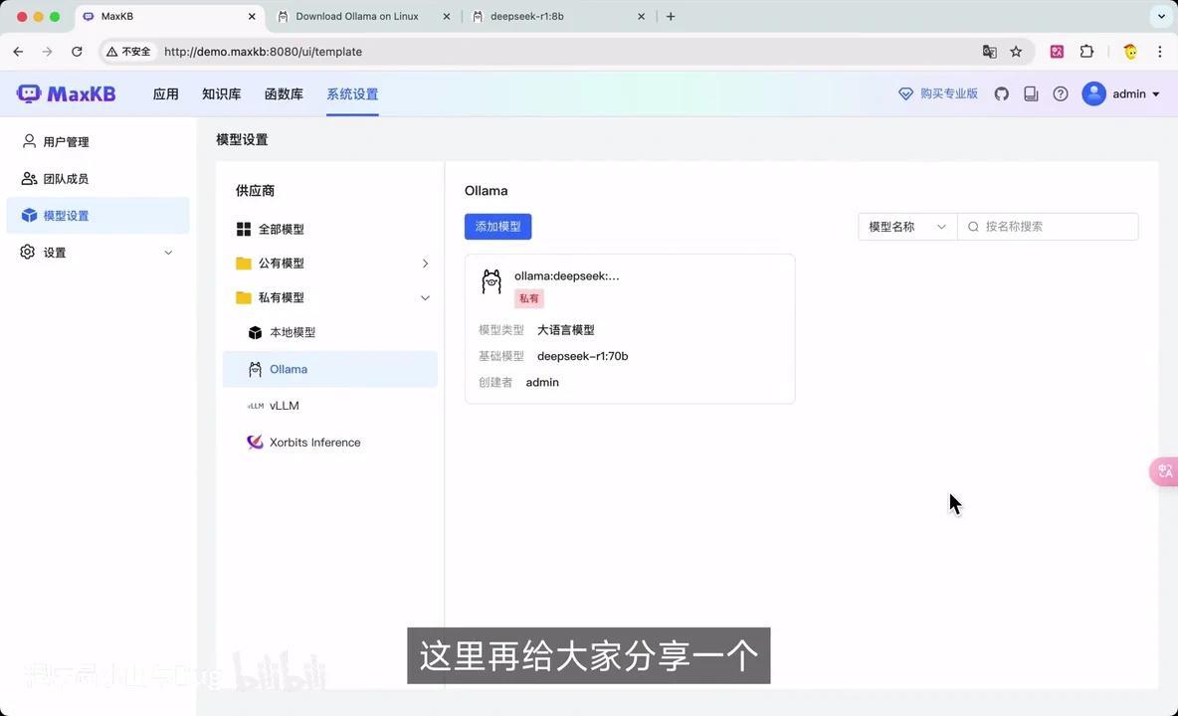
Task: Click the 按名称搜索 search field
Action: (1048, 227)
